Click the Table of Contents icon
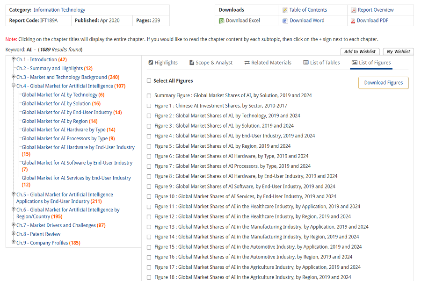Image resolution: width=421 pixels, height=281 pixels. pyautogui.click(x=285, y=10)
